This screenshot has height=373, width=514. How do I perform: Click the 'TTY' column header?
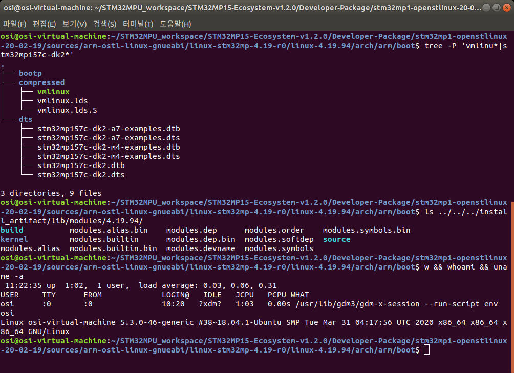[x=49, y=295]
